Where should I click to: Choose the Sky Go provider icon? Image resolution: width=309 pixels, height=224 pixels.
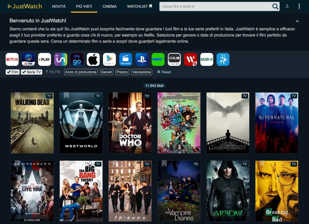click(x=77, y=59)
